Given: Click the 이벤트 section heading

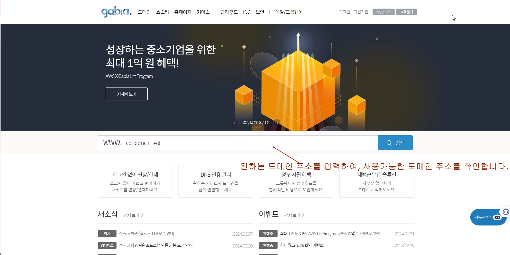Looking at the screenshot, I should (x=269, y=214).
